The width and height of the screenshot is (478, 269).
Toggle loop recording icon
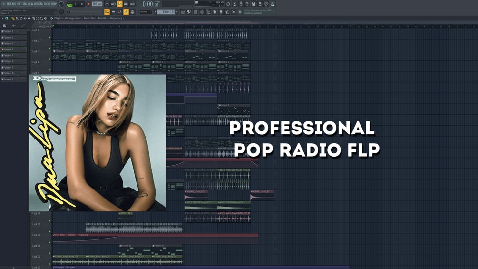coord(132,4)
